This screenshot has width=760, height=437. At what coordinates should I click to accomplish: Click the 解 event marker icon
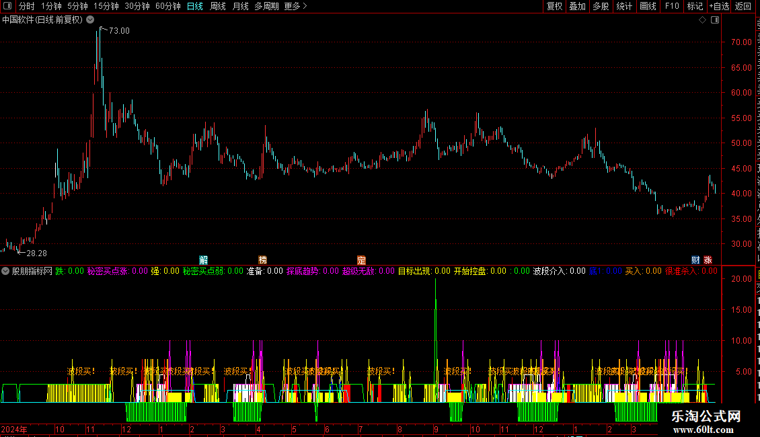pos(204,260)
